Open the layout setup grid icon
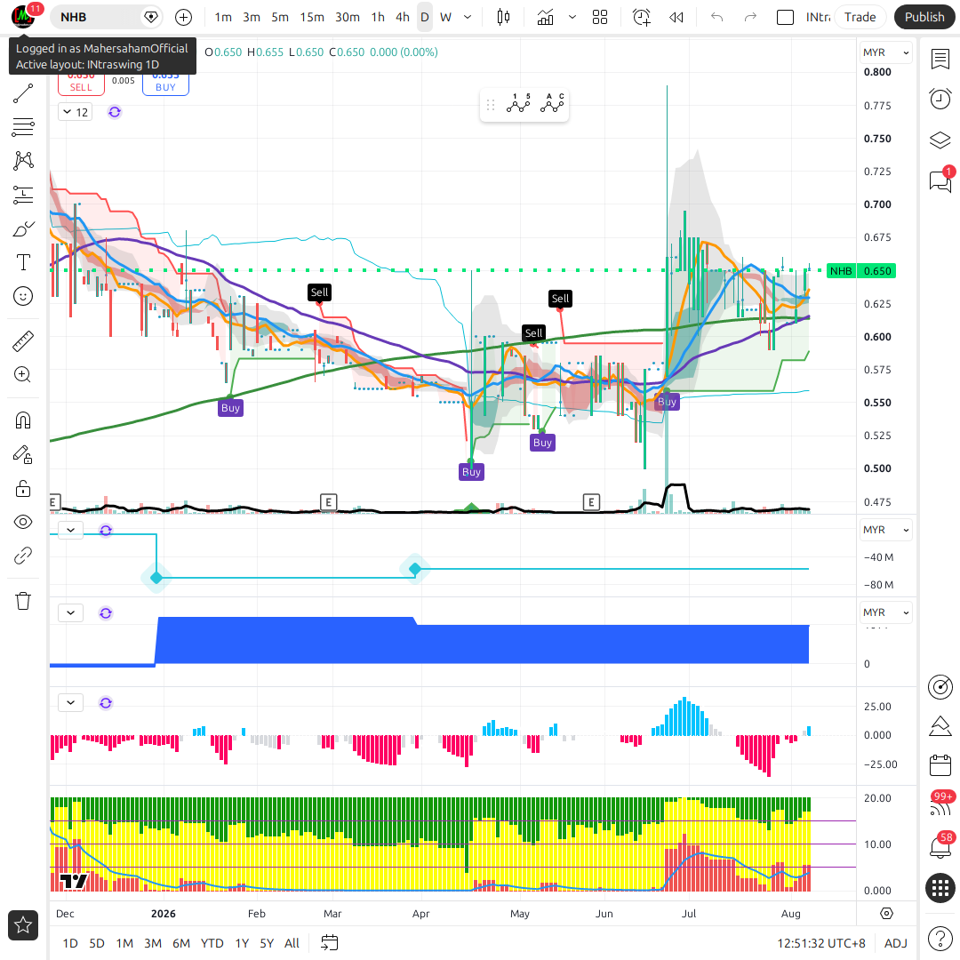This screenshot has height=960, width=960. (x=600, y=17)
